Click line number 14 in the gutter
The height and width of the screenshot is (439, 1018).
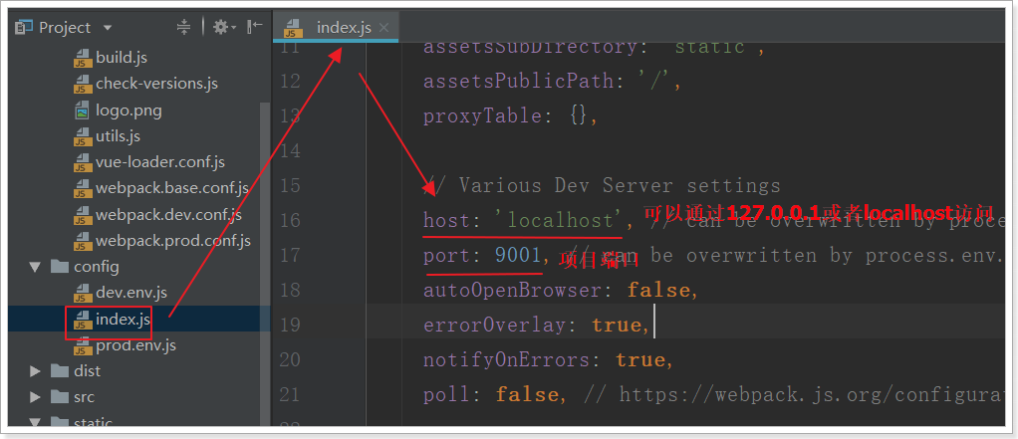[x=291, y=151]
